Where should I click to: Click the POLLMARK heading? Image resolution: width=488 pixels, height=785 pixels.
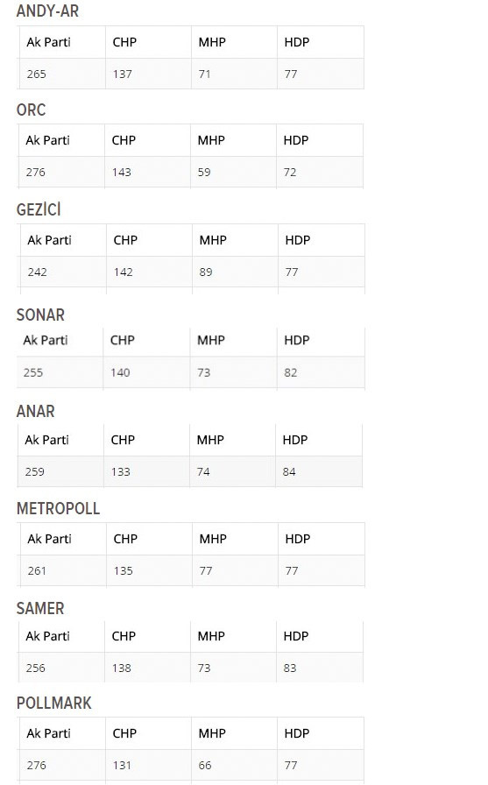coord(54,704)
